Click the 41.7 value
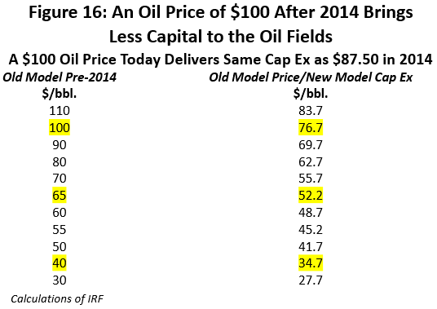The height and width of the screenshot is (309, 437). click(x=311, y=246)
